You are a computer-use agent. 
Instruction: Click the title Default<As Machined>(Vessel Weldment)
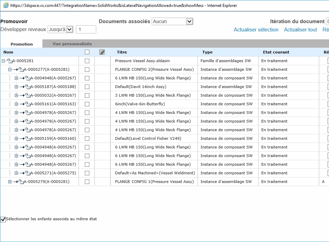(155, 173)
